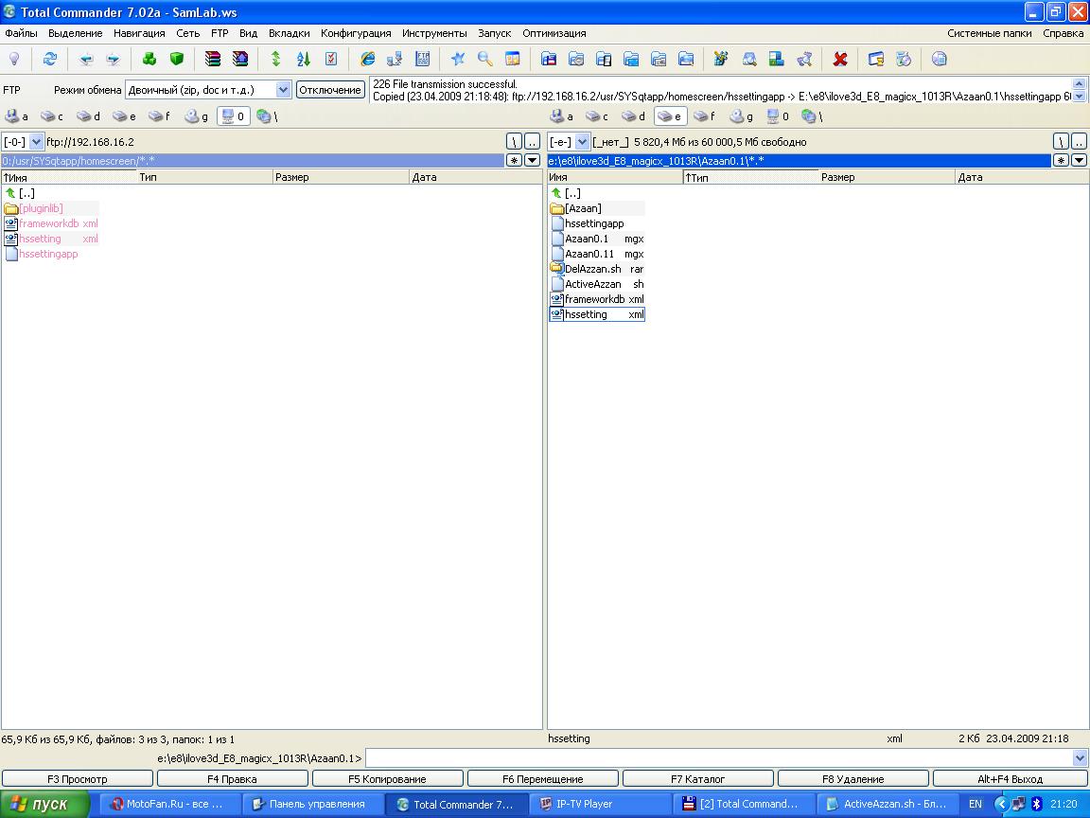This screenshot has width=1090, height=818.
Task: Open the Навигация menu
Action: click(x=140, y=33)
